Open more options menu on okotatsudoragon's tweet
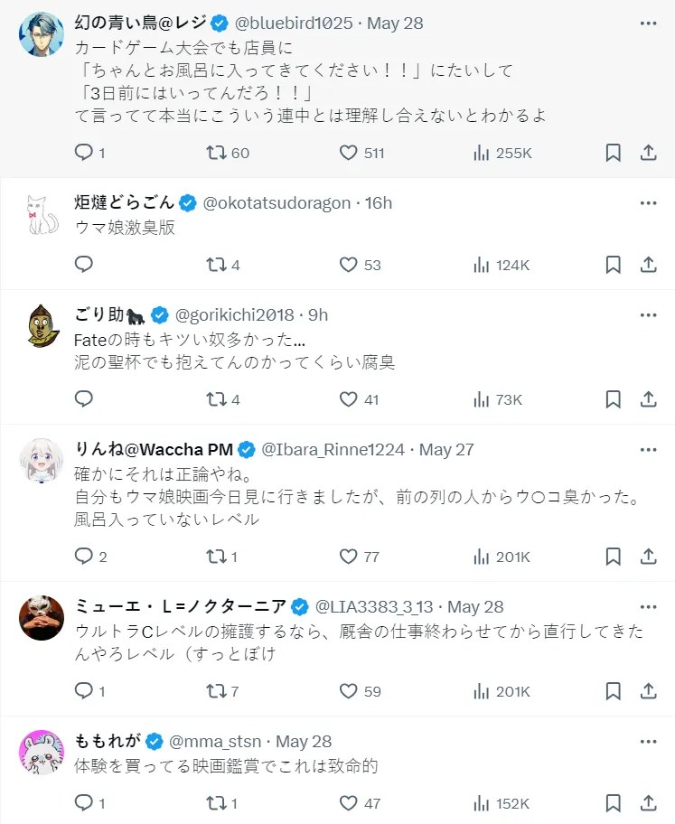The height and width of the screenshot is (824, 675). click(x=648, y=202)
